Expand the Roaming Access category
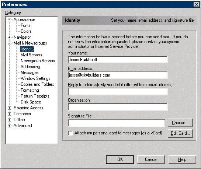Viewport: 201px width, 169px height. click(x=9, y=108)
